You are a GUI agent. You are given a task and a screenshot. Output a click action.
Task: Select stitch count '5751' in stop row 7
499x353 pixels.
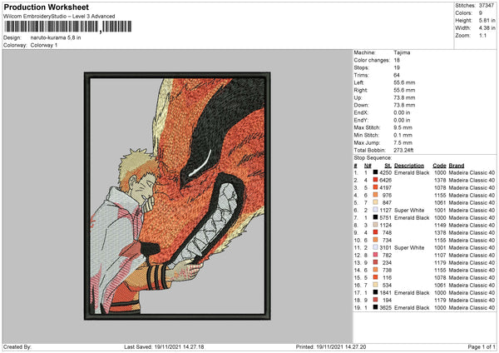pos(385,218)
